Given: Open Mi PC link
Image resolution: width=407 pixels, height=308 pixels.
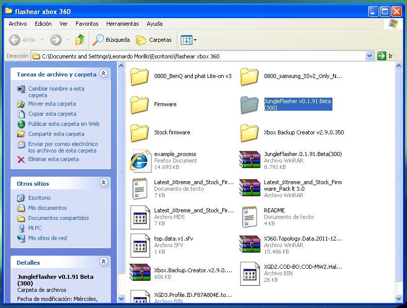Looking at the screenshot, I should [x=35, y=228].
